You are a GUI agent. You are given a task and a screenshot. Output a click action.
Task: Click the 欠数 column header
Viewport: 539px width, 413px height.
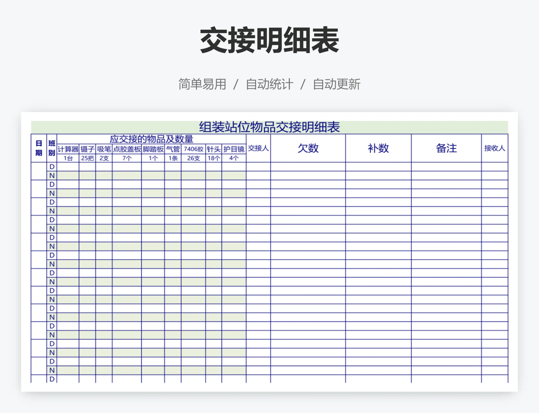coord(307,149)
